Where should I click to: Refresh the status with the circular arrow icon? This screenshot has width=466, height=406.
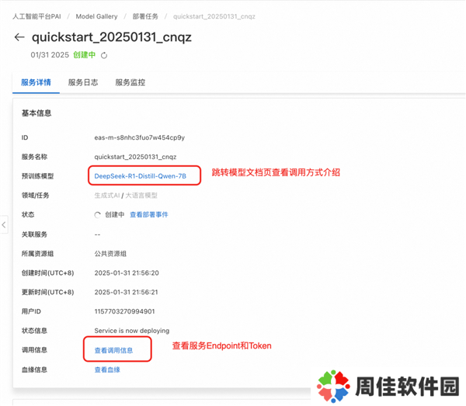(x=104, y=55)
